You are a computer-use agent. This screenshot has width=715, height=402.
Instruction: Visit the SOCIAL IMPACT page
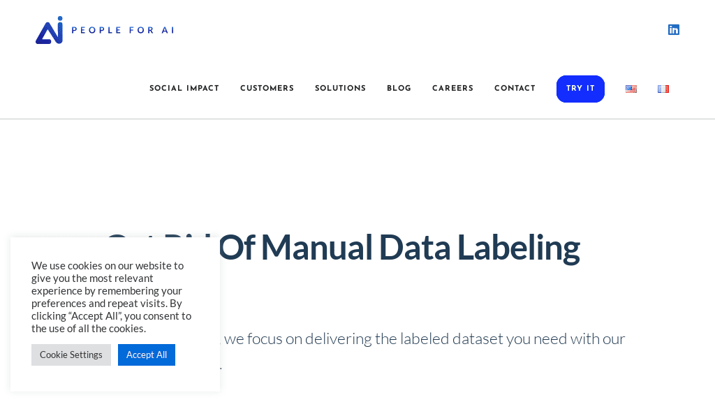pos(184,89)
